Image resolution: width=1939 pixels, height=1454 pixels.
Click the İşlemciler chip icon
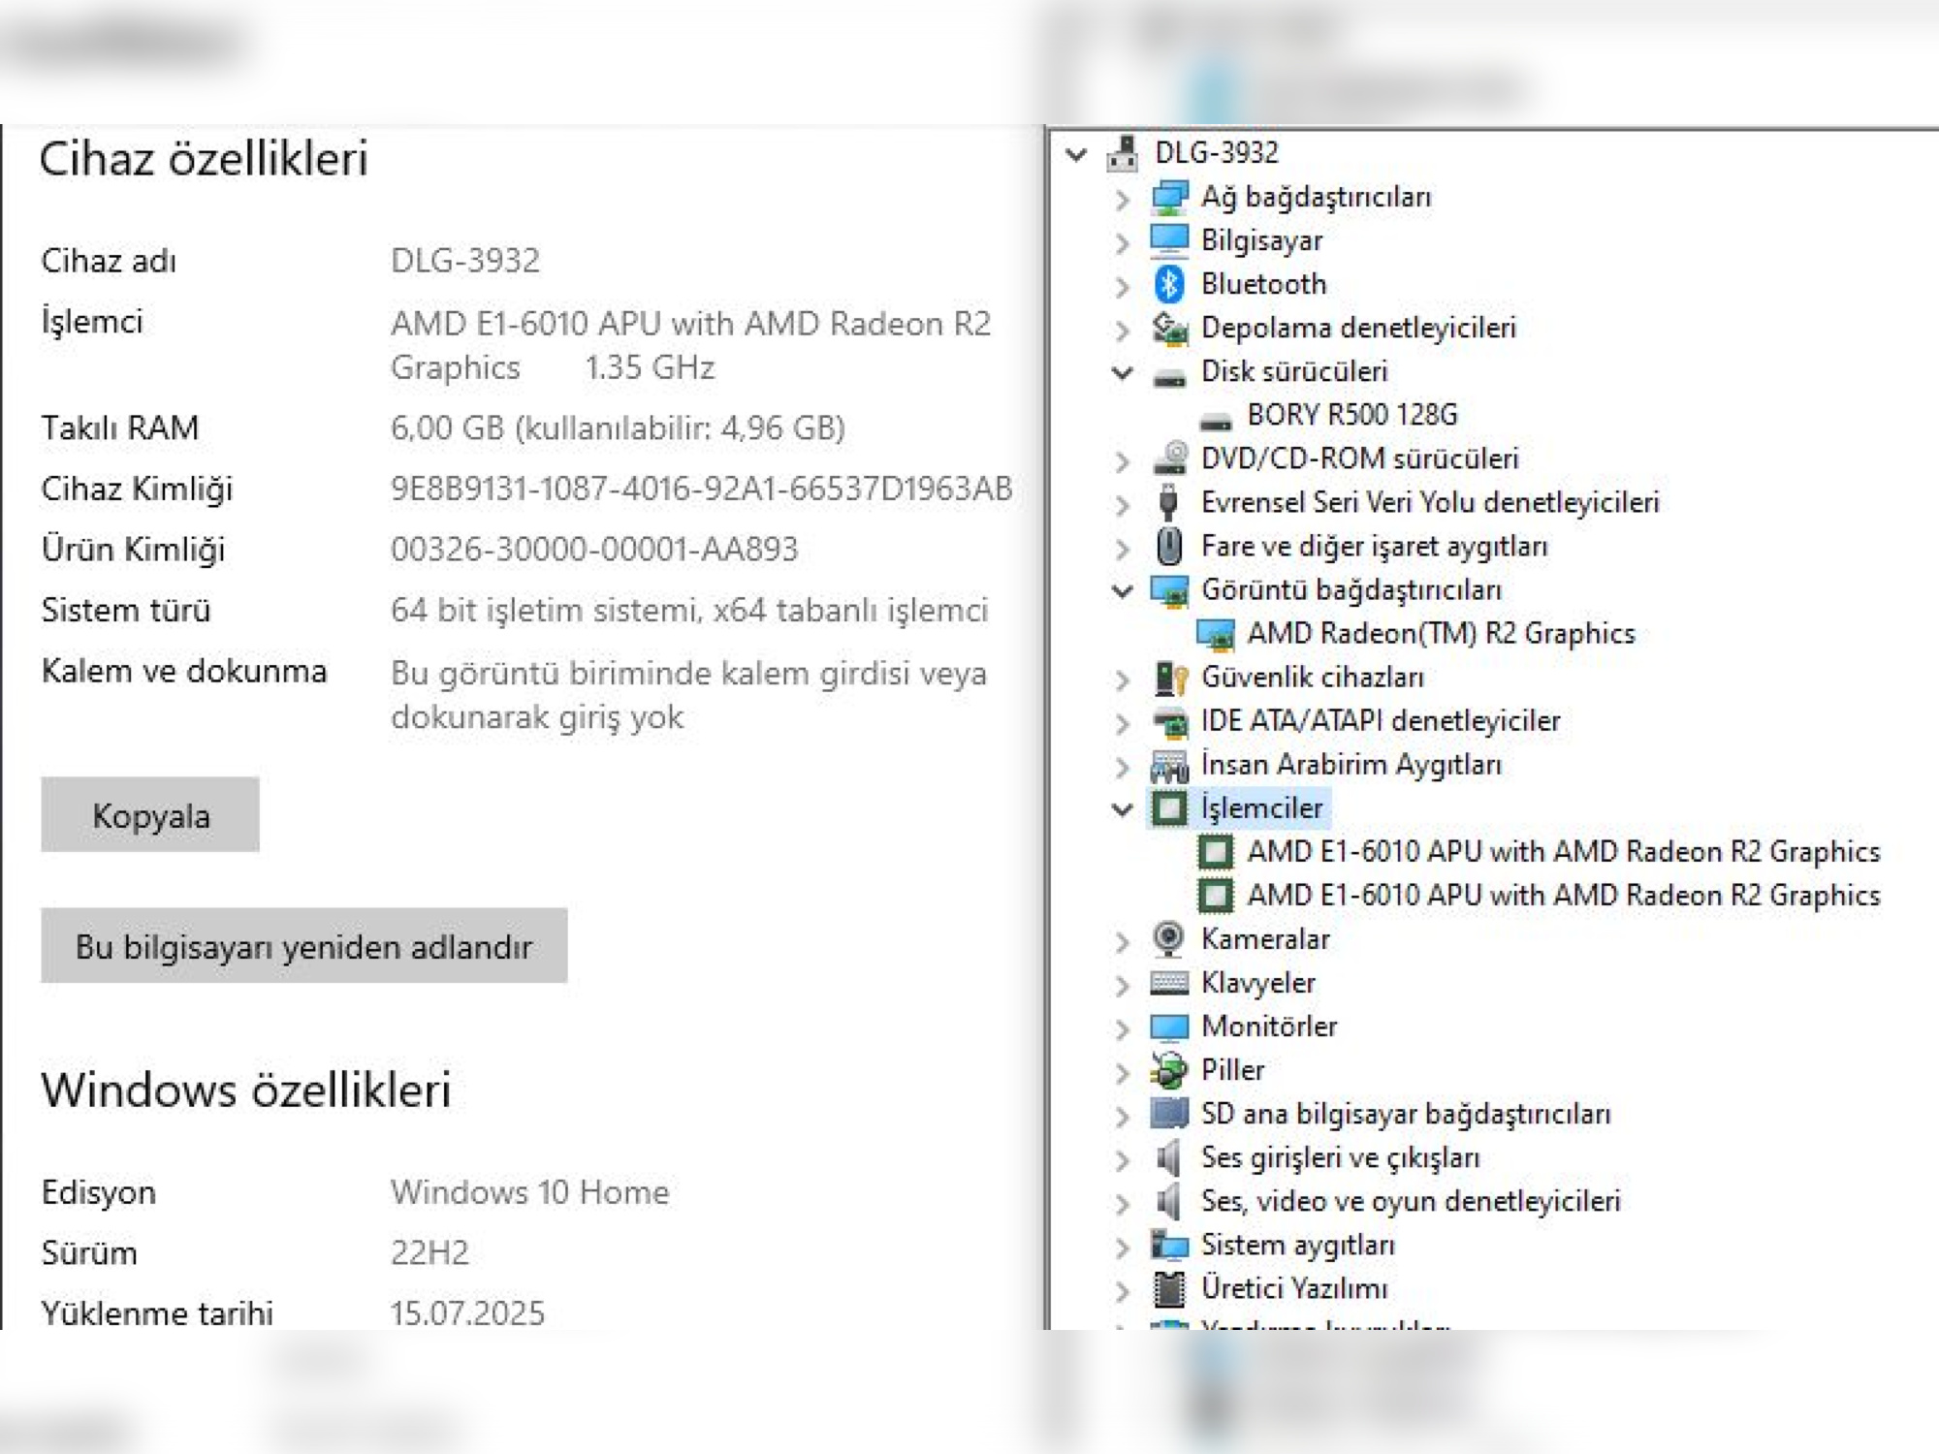pos(1169,808)
